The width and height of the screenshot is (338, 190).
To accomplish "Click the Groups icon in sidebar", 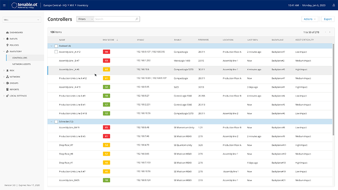I will tap(7, 83).
